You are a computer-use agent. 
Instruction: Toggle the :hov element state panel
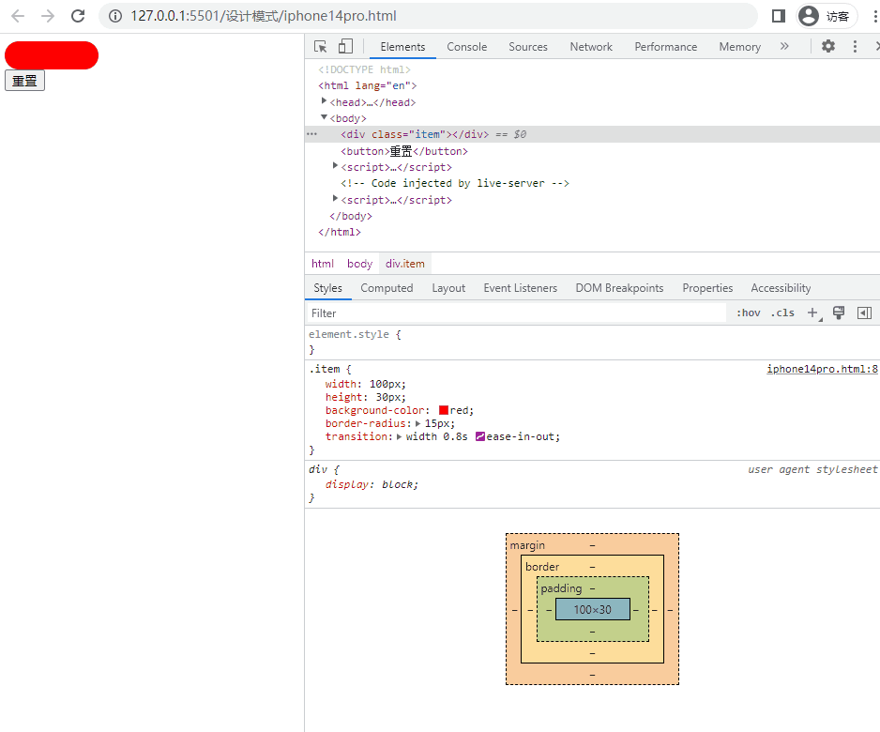(x=749, y=313)
